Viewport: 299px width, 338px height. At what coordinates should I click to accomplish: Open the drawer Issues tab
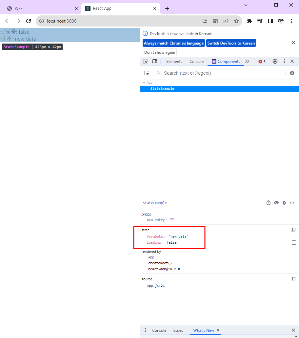coord(178,330)
